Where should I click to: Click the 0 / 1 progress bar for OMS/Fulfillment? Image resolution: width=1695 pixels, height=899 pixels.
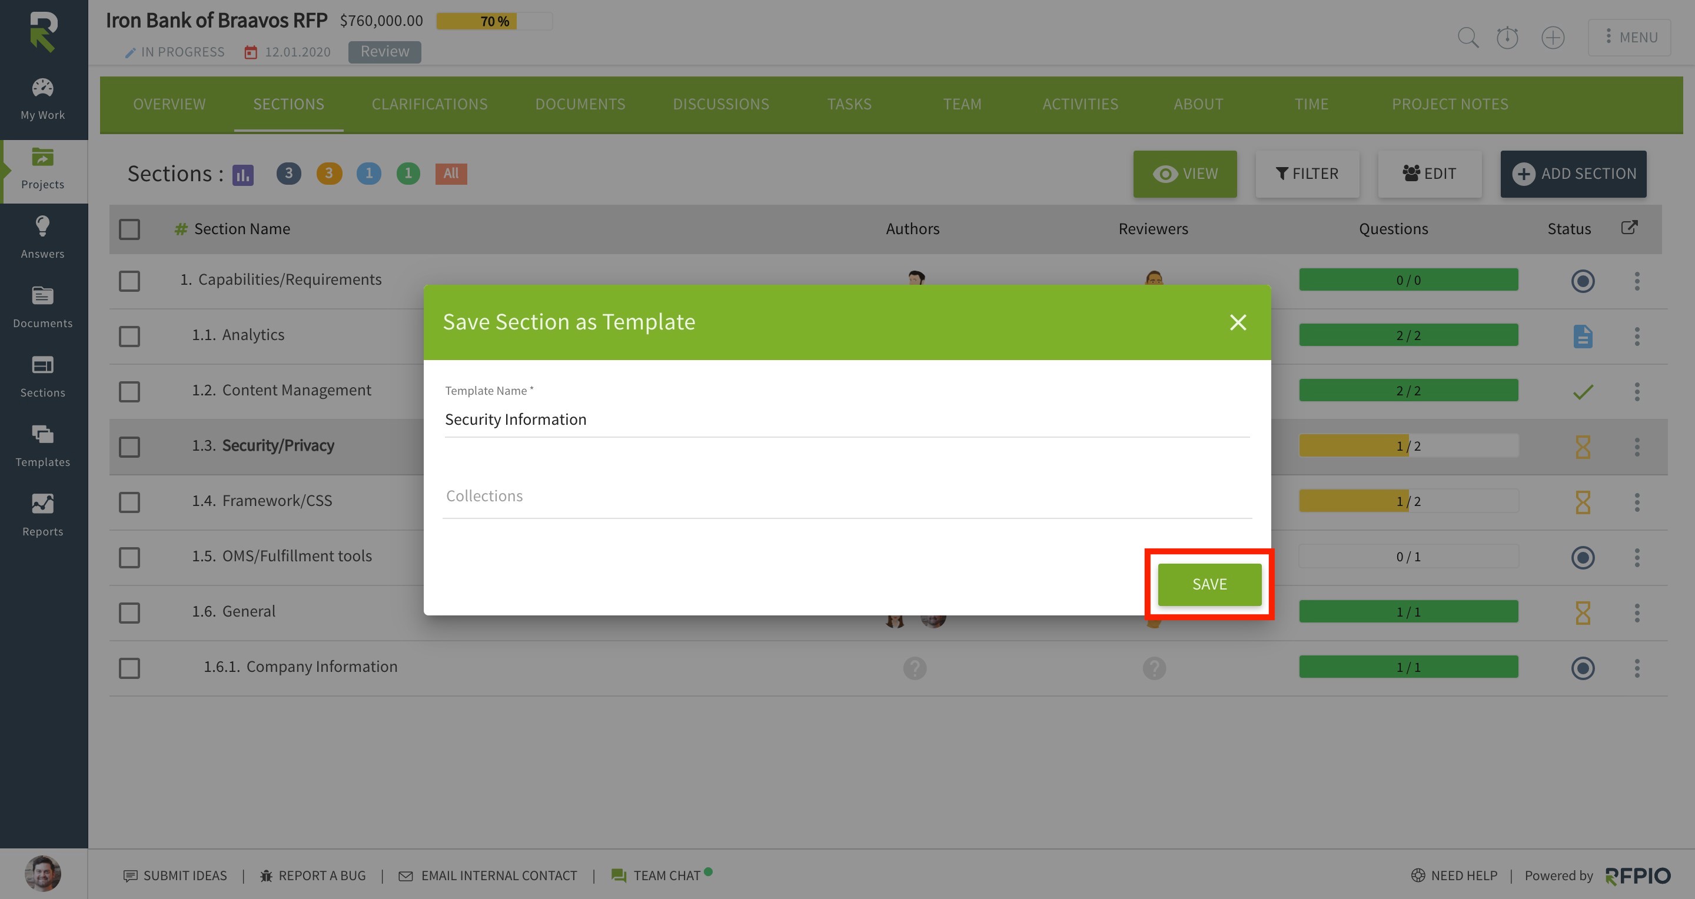pos(1408,557)
